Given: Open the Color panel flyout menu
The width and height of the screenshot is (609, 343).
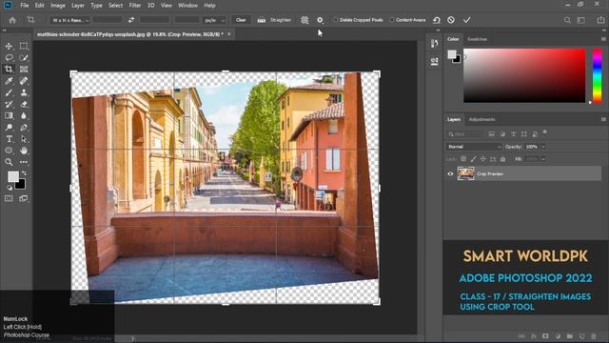Looking at the screenshot, I should click(x=603, y=39).
